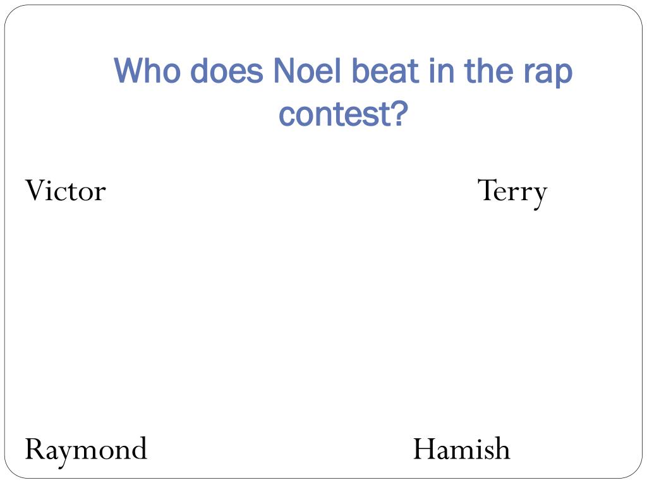Click the word beat in the question

385,71
